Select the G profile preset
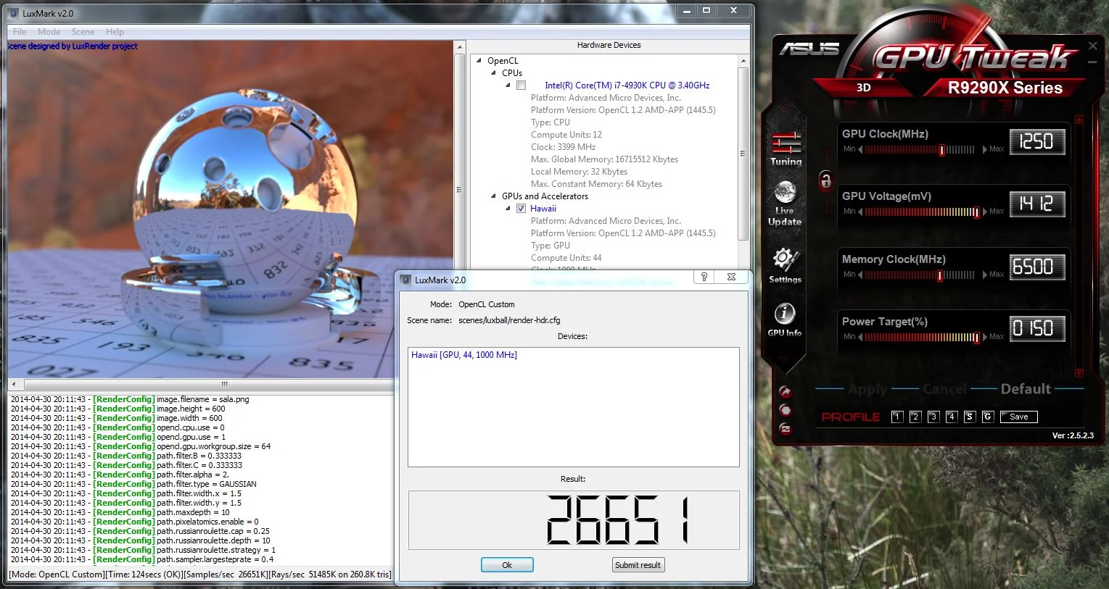Viewport: 1109px width, 589px height. 988,417
